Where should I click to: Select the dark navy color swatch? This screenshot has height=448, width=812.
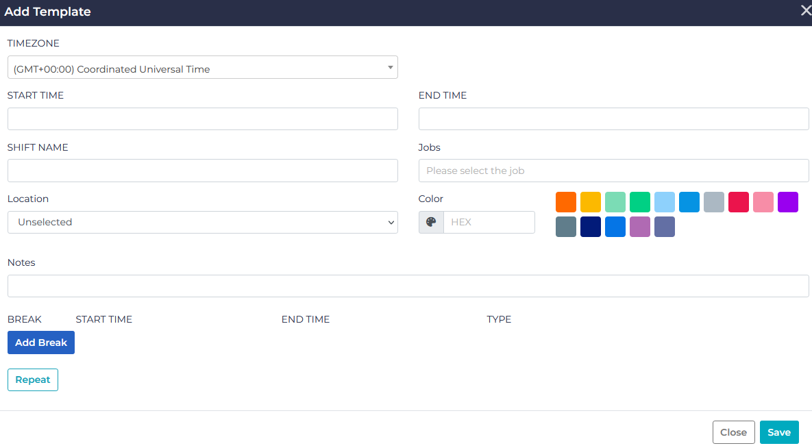click(591, 227)
